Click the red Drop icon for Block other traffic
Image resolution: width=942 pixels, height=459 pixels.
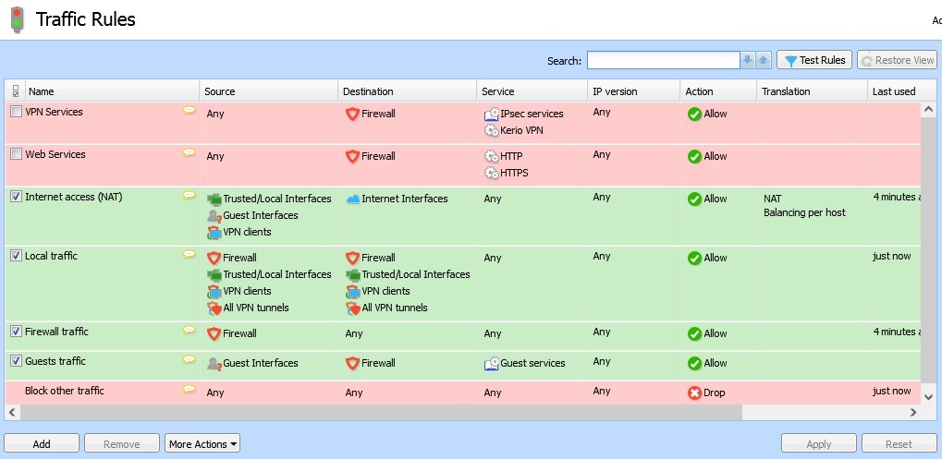(x=694, y=393)
